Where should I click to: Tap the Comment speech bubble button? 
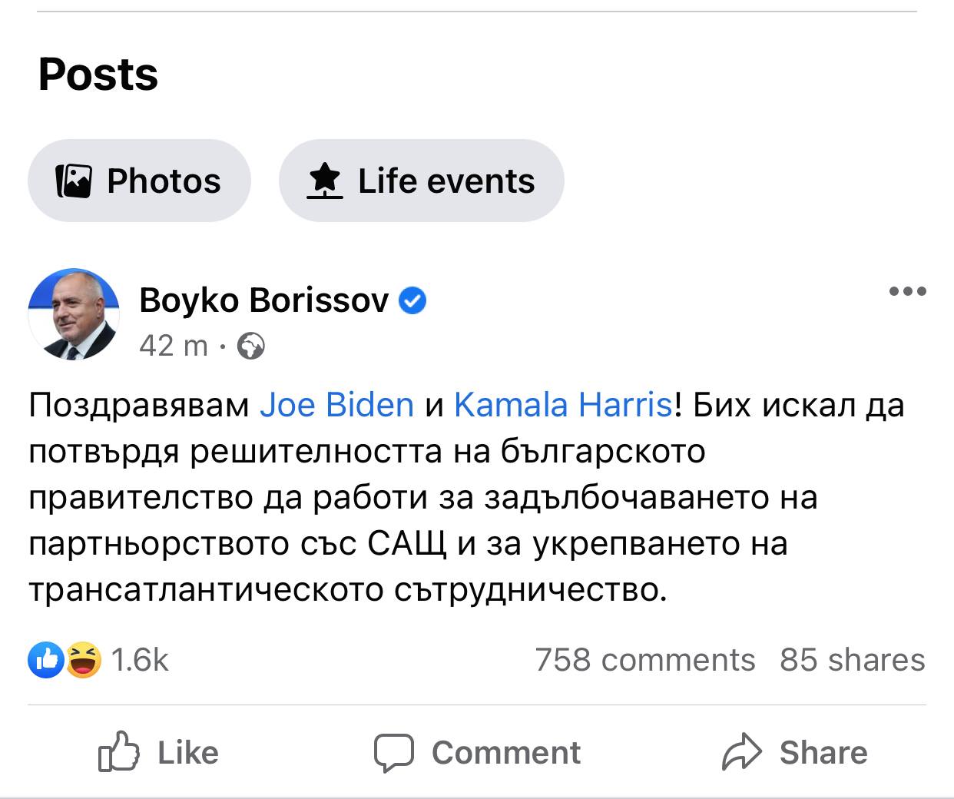pyautogui.click(x=477, y=752)
